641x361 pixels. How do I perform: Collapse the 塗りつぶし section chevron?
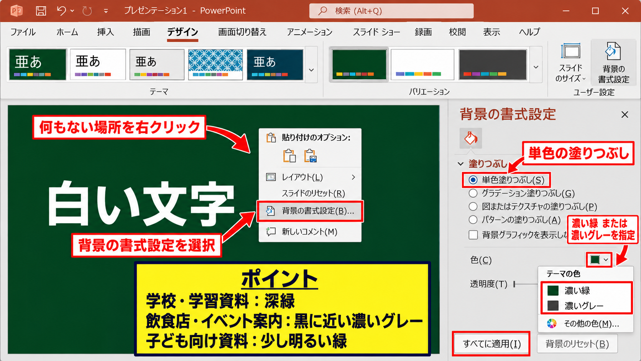461,164
